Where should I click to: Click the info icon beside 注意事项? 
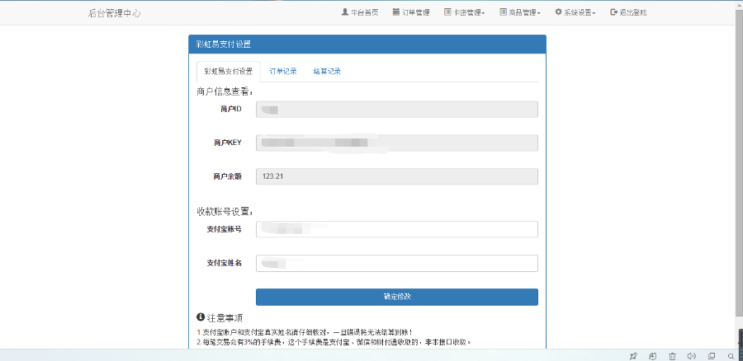pyautogui.click(x=201, y=317)
